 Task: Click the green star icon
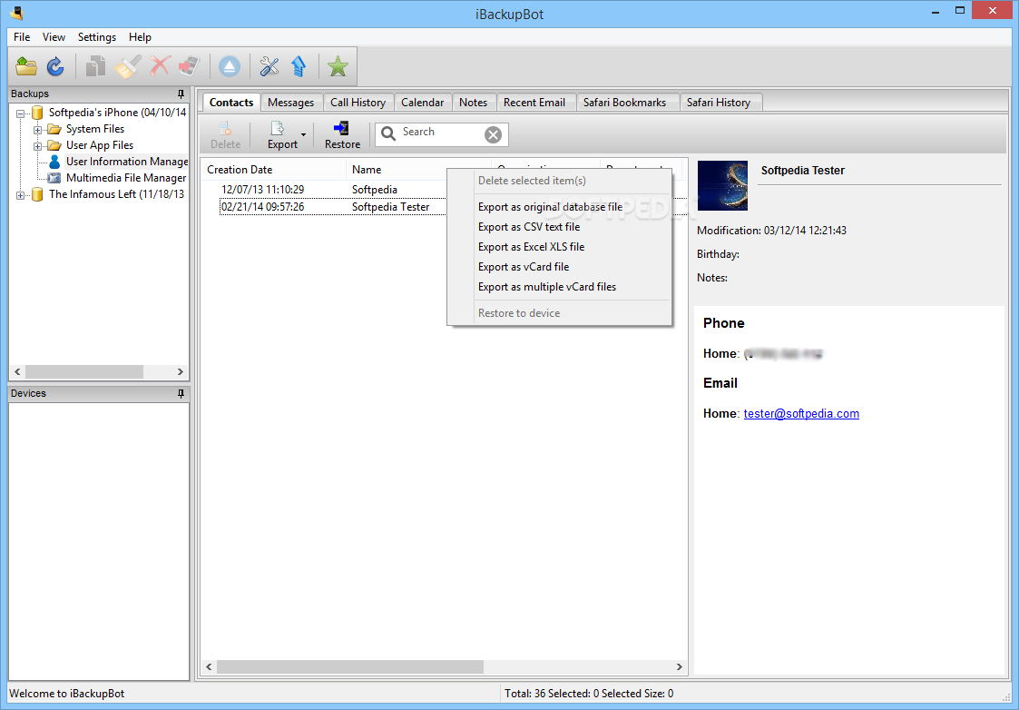tap(338, 65)
